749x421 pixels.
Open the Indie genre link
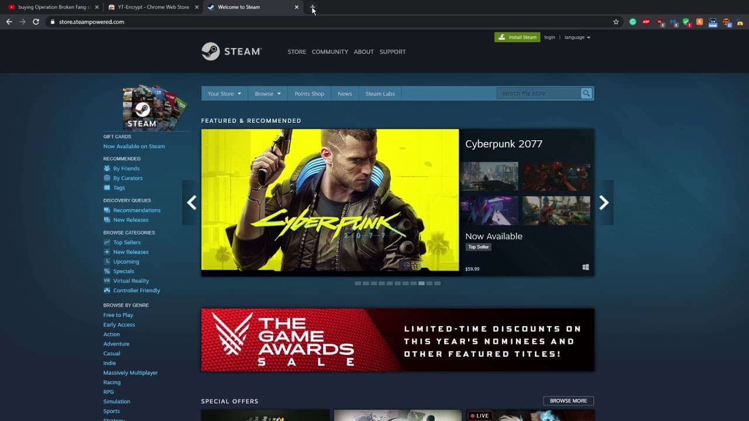point(109,363)
